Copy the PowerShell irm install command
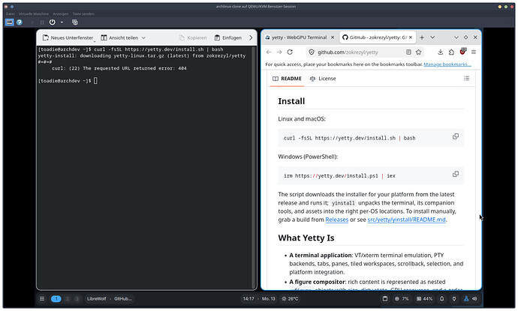Viewport: 518px width, 311px height. [456, 174]
